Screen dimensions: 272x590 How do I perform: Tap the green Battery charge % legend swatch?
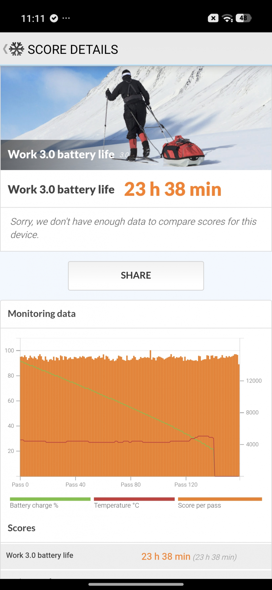point(50,499)
